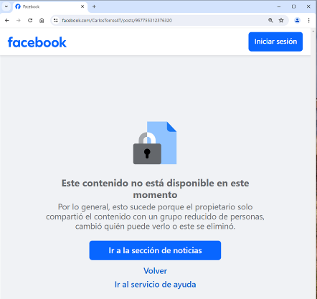Click the locked document illustration

[x=155, y=143]
